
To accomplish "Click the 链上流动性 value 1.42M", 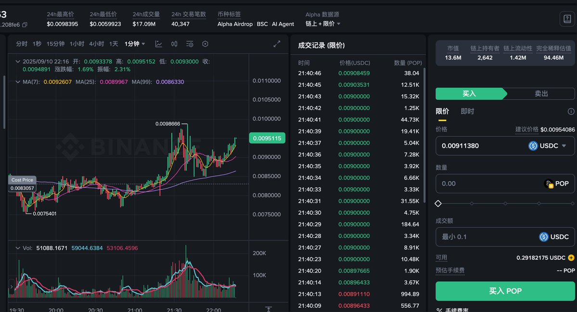I will (518, 58).
